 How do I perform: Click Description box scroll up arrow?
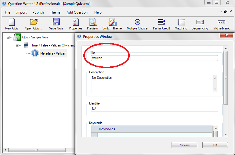tap(215, 78)
